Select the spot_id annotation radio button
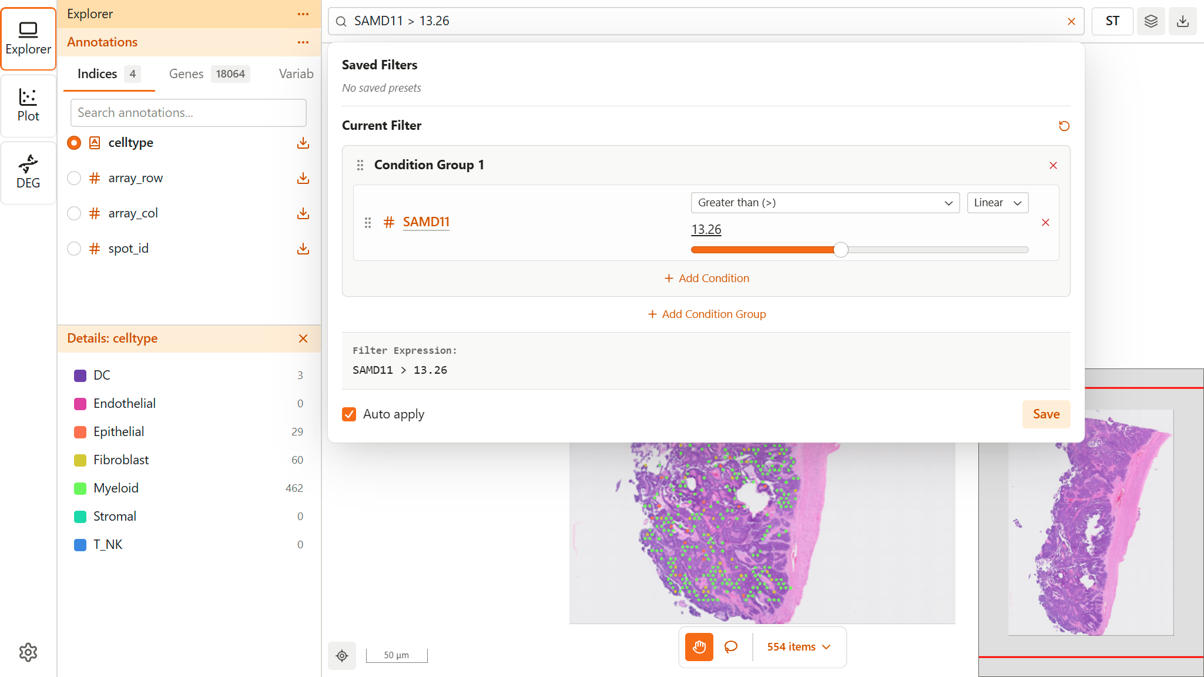This screenshot has width=1204, height=677. tap(74, 249)
